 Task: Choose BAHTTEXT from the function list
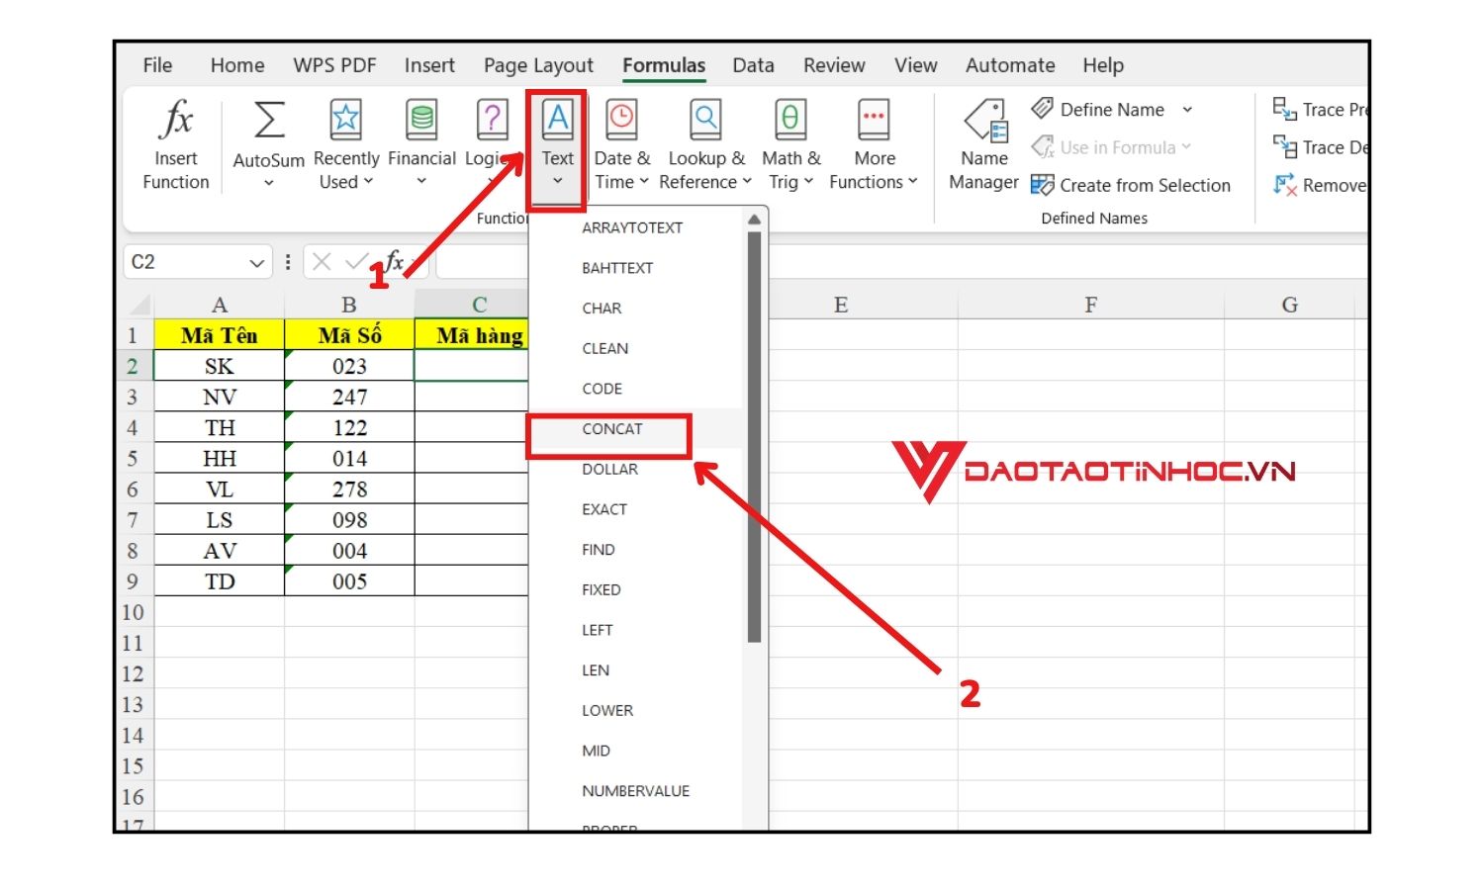pos(635,268)
